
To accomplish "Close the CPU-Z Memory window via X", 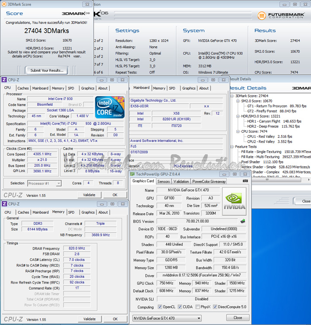I will [x=123, y=204].
